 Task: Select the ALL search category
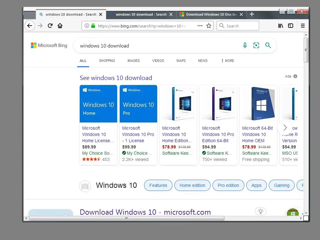click(x=83, y=61)
